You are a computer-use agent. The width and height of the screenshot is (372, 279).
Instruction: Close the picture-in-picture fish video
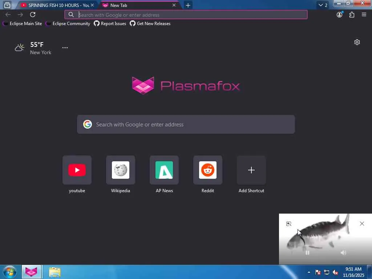point(362,223)
